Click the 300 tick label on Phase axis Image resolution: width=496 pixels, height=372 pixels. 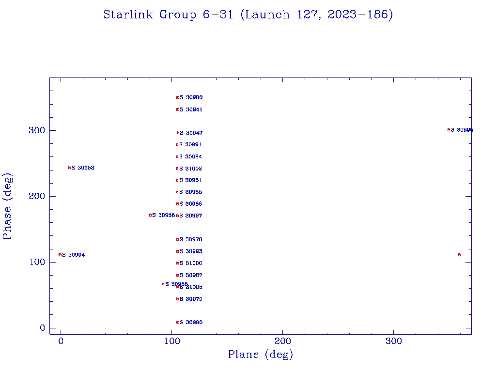[37, 130]
